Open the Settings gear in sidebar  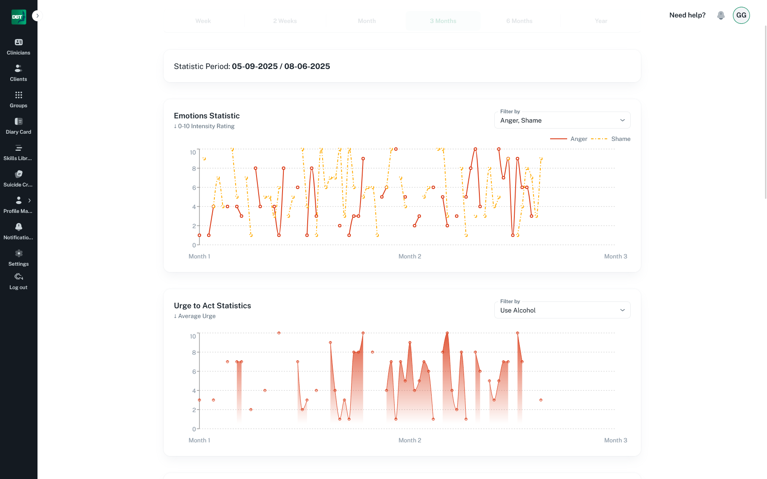[18, 254]
